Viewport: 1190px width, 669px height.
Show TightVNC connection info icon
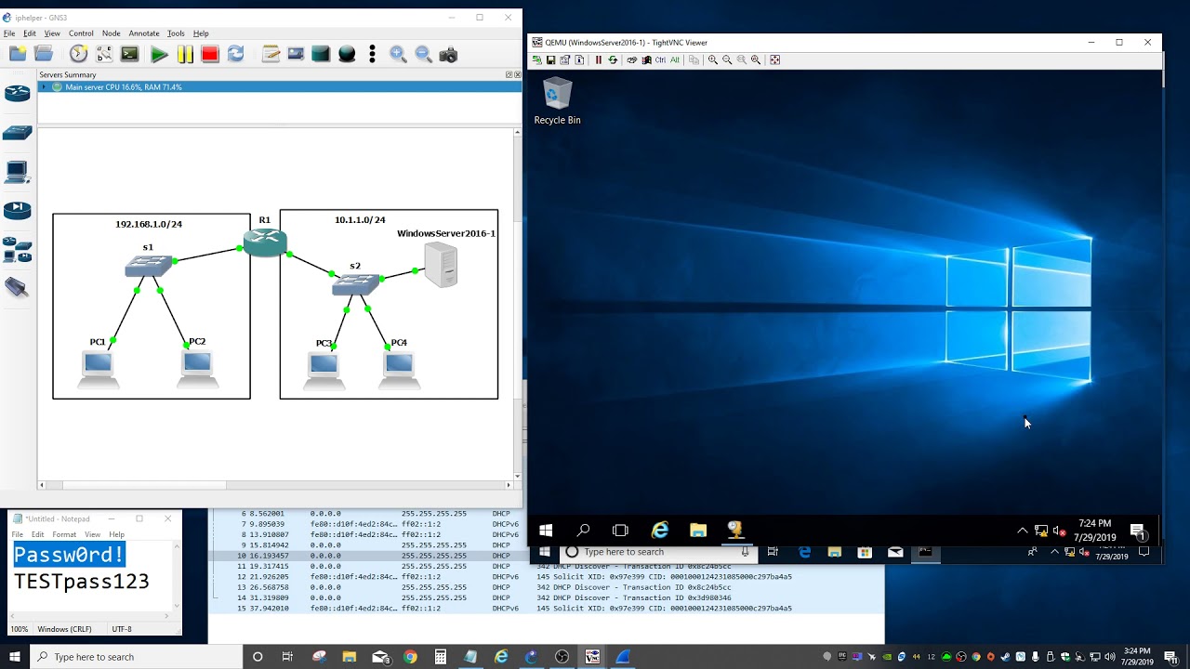579,59
